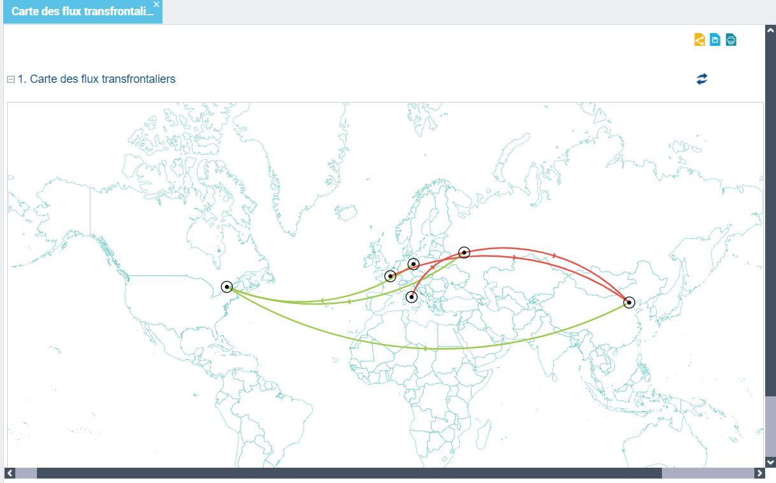Select the China node on the map
The height and width of the screenshot is (483, 776).
[x=629, y=302]
